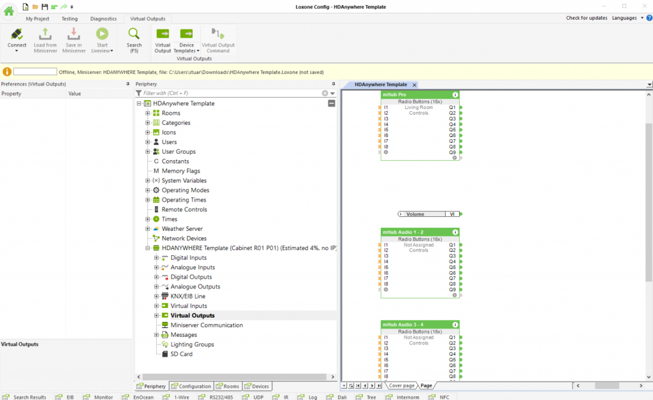The image size is (653, 400).
Task: Switch to Devices bottom tab
Action: point(257,386)
